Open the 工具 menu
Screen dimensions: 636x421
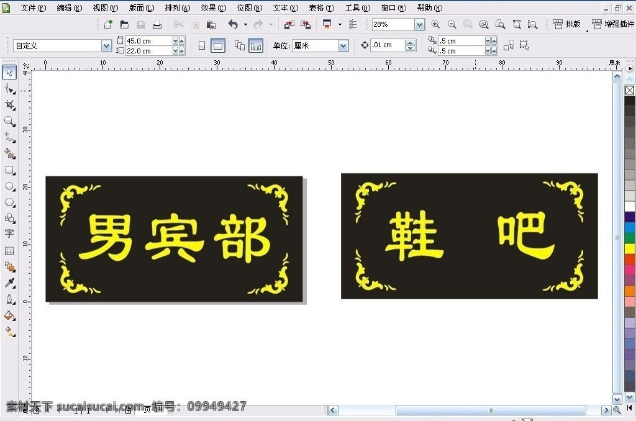pos(357,8)
